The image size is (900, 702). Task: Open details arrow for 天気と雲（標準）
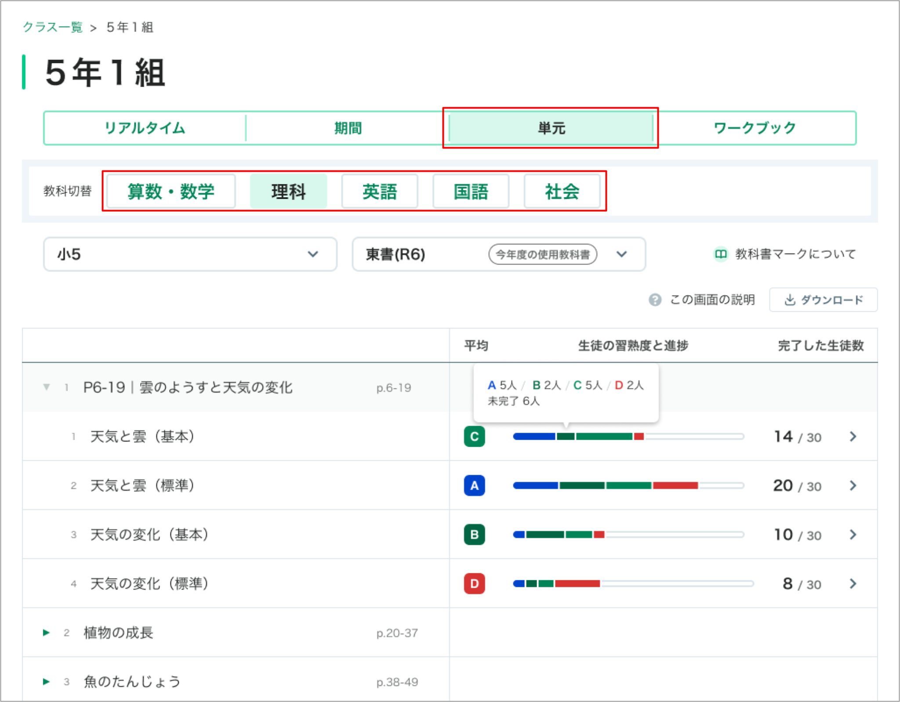853,485
